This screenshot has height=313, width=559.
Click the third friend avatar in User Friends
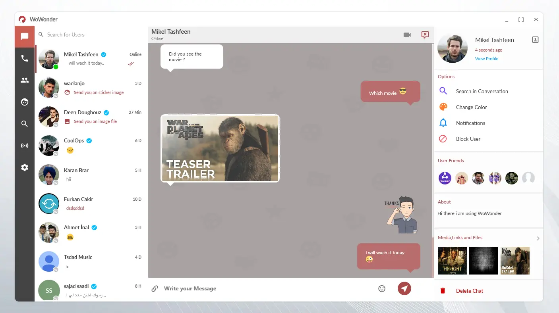coord(478,178)
